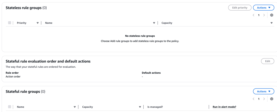Sort stateless groups by Priority arrow
Image resolution: width=277 pixels, height=112 pixels.
pyautogui.click(x=38, y=23)
